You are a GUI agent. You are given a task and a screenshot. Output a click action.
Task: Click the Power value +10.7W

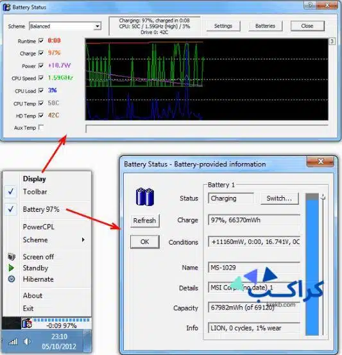[x=59, y=65]
